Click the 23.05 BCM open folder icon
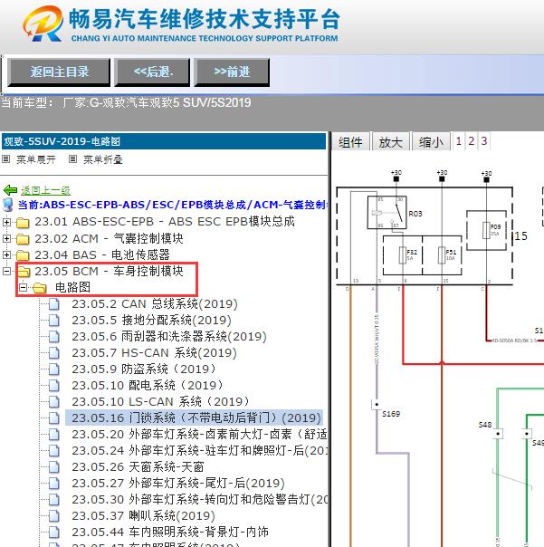The width and height of the screenshot is (544, 547). coord(24,271)
